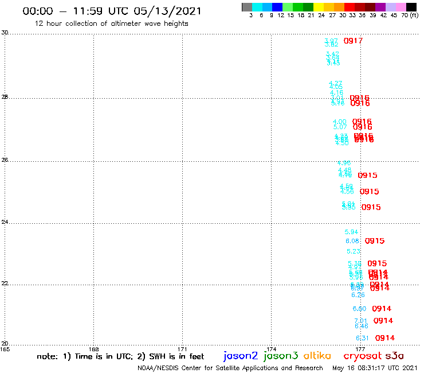Pick the purple swatch in the color scale
This screenshot has height=373, width=424.
[x=380, y=7]
